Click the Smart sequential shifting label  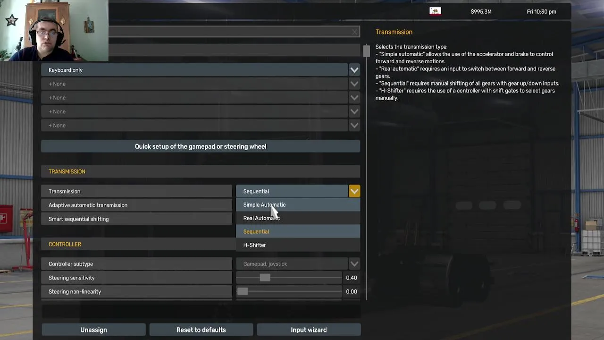click(78, 219)
